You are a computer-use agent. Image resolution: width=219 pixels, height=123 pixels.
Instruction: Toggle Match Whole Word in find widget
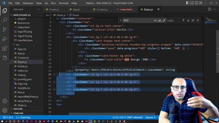point(160,20)
